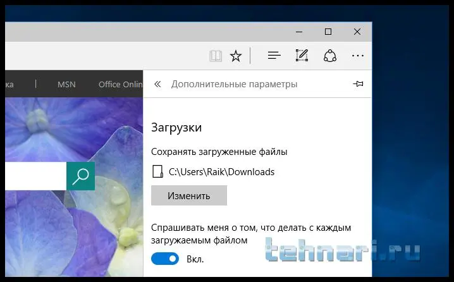Maximize the Edge browser window
The height and width of the screenshot is (282, 454).
pos(328,32)
